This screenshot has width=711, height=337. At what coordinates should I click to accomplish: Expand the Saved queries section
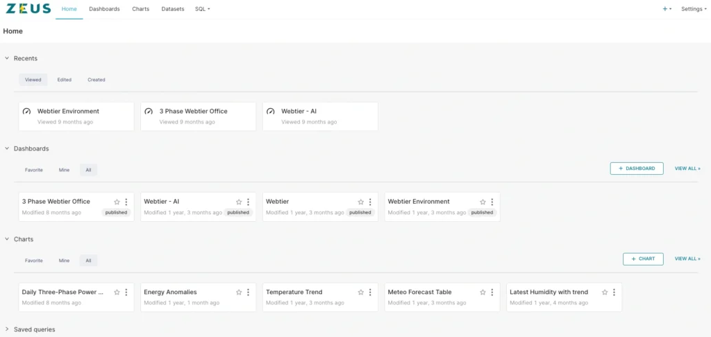tap(7, 329)
